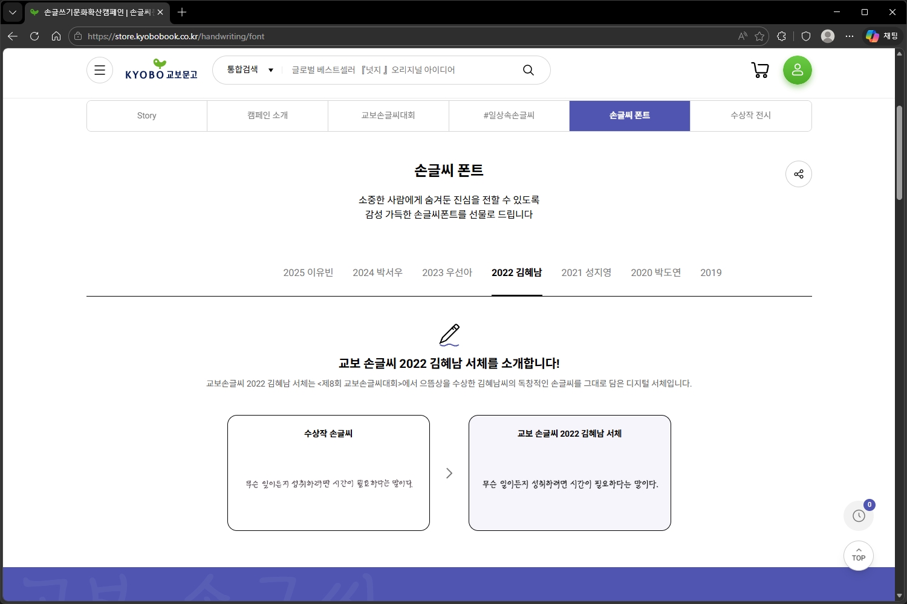
Task: Open the green user account button
Action: (x=798, y=70)
